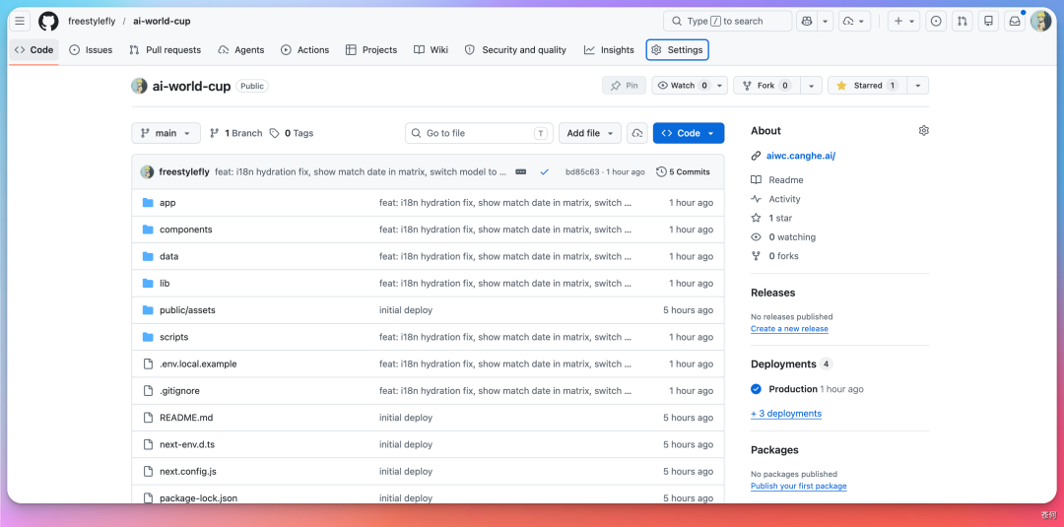Open the Copilot chat icon
Image resolution: width=1064 pixels, height=527 pixels.
pyautogui.click(x=807, y=21)
